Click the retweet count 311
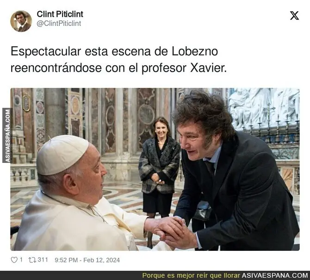 point(43,260)
